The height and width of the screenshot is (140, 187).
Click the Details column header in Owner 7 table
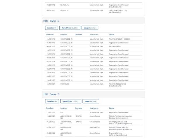tap(112, 108)
